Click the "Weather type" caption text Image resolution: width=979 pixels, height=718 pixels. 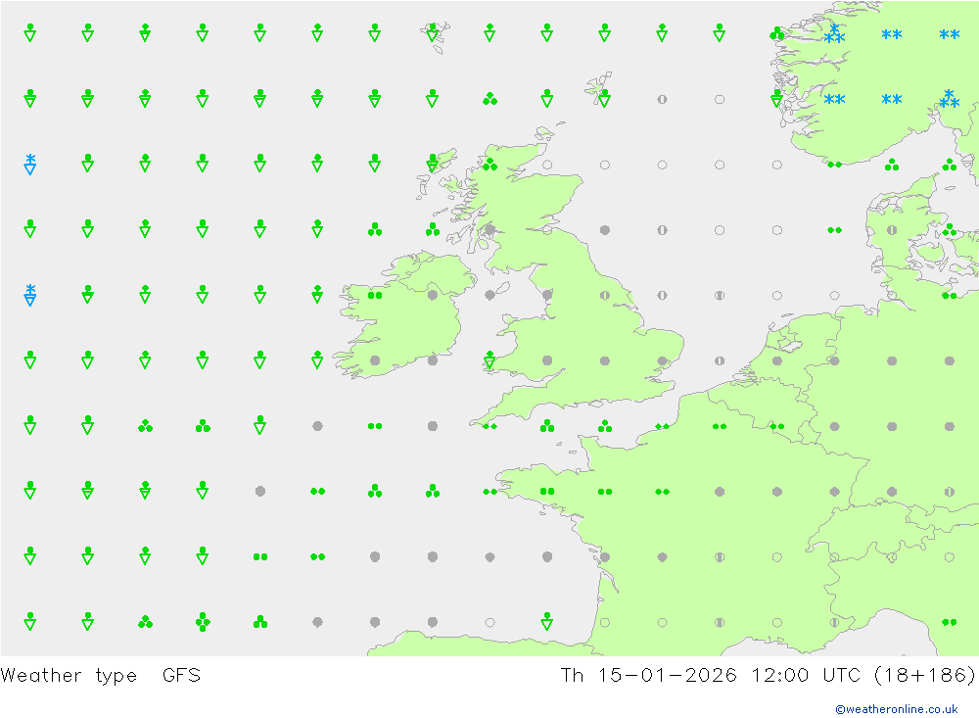click(69, 676)
